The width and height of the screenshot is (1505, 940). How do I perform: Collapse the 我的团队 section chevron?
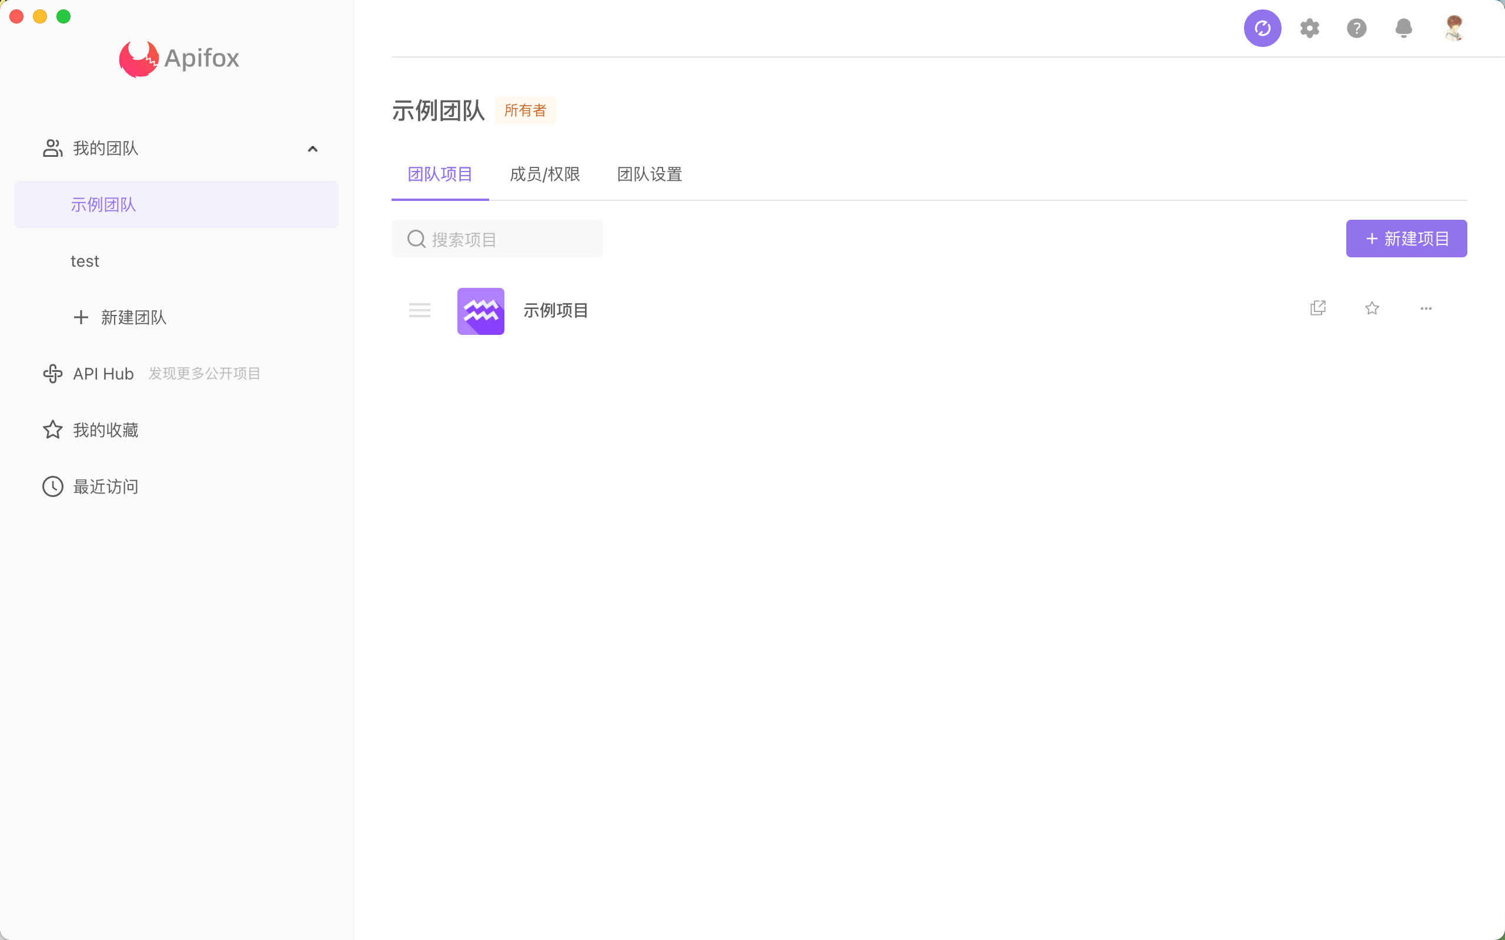pos(312,149)
